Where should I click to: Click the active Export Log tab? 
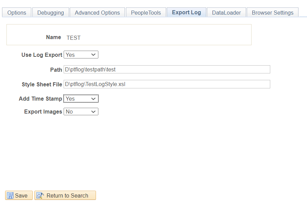point(186,12)
